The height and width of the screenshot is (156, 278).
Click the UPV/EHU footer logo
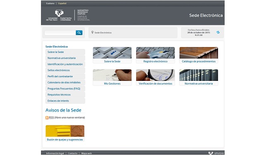pyautogui.click(x=216, y=153)
